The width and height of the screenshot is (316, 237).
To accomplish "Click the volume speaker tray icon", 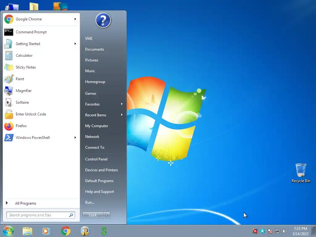I will tap(285, 231).
